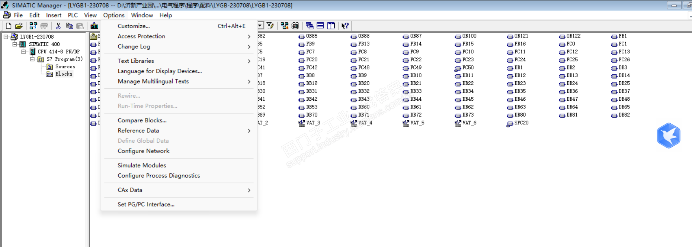This screenshot has height=247, width=692.
Task: Click the Cascade windows toolbar icon
Action: (x=310, y=26)
